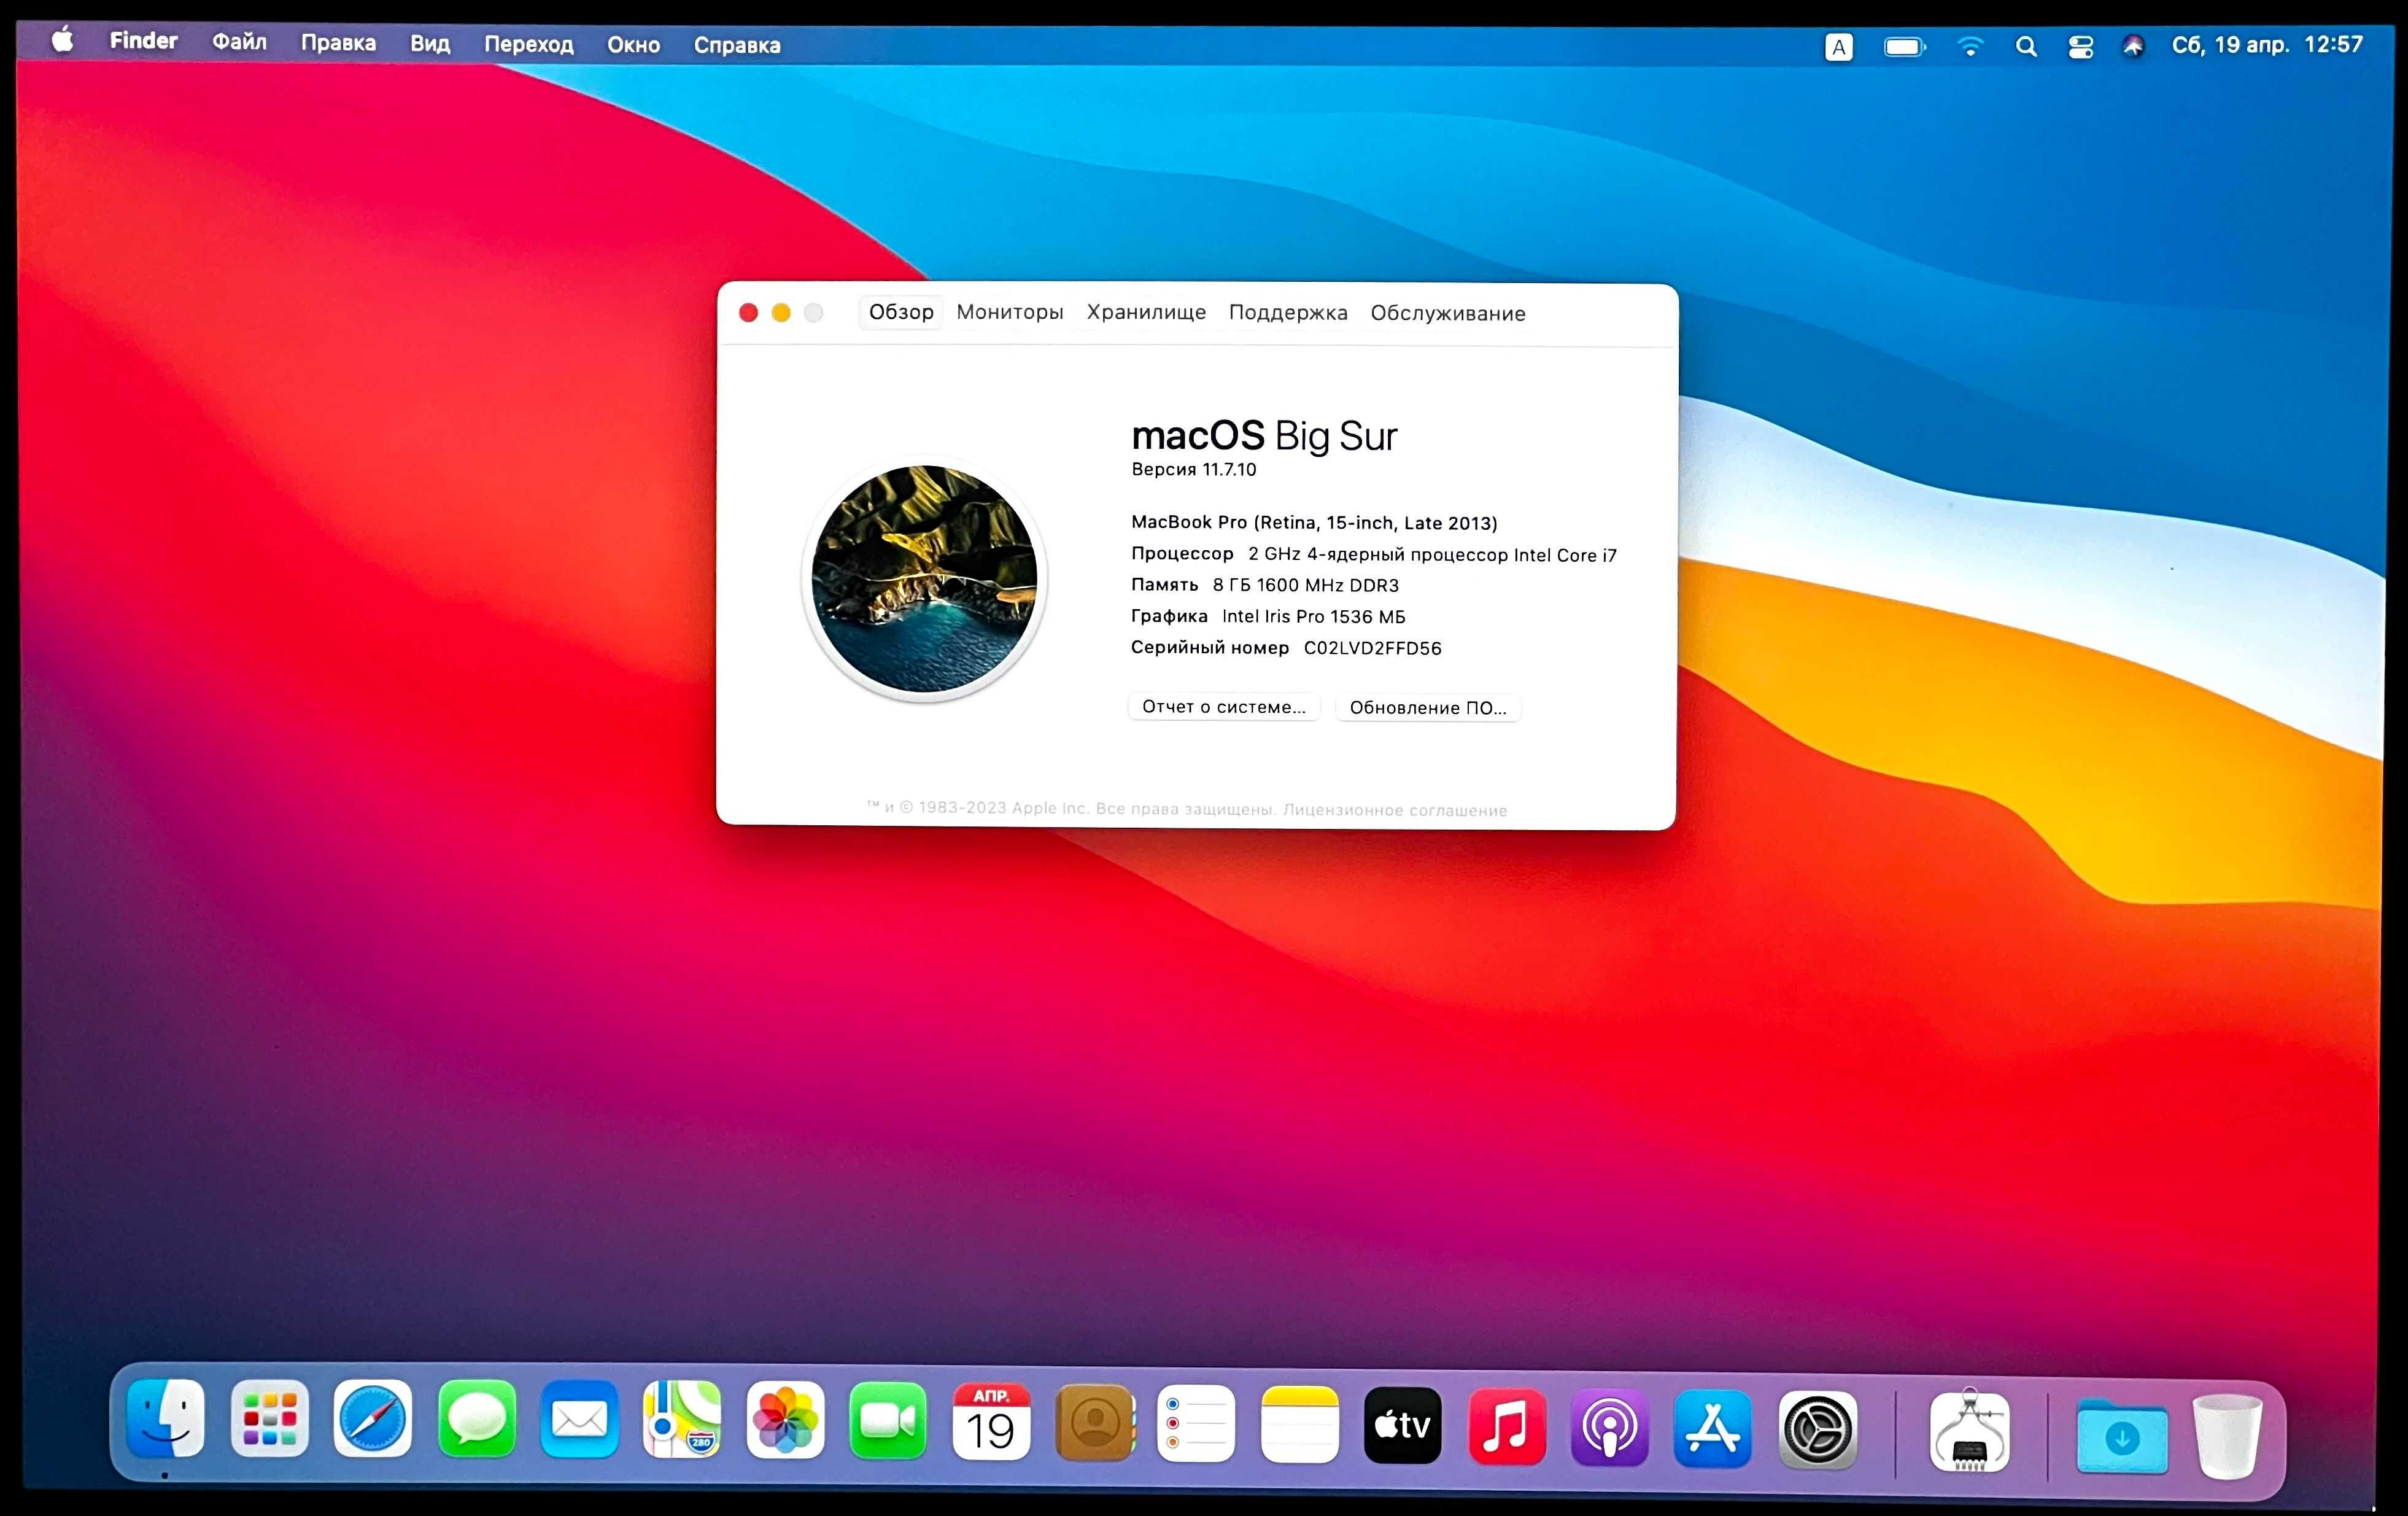Click the date and time display

pos(2267,45)
